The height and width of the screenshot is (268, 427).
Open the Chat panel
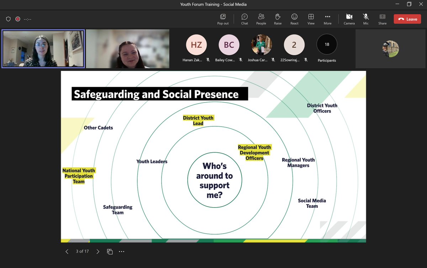point(244,19)
